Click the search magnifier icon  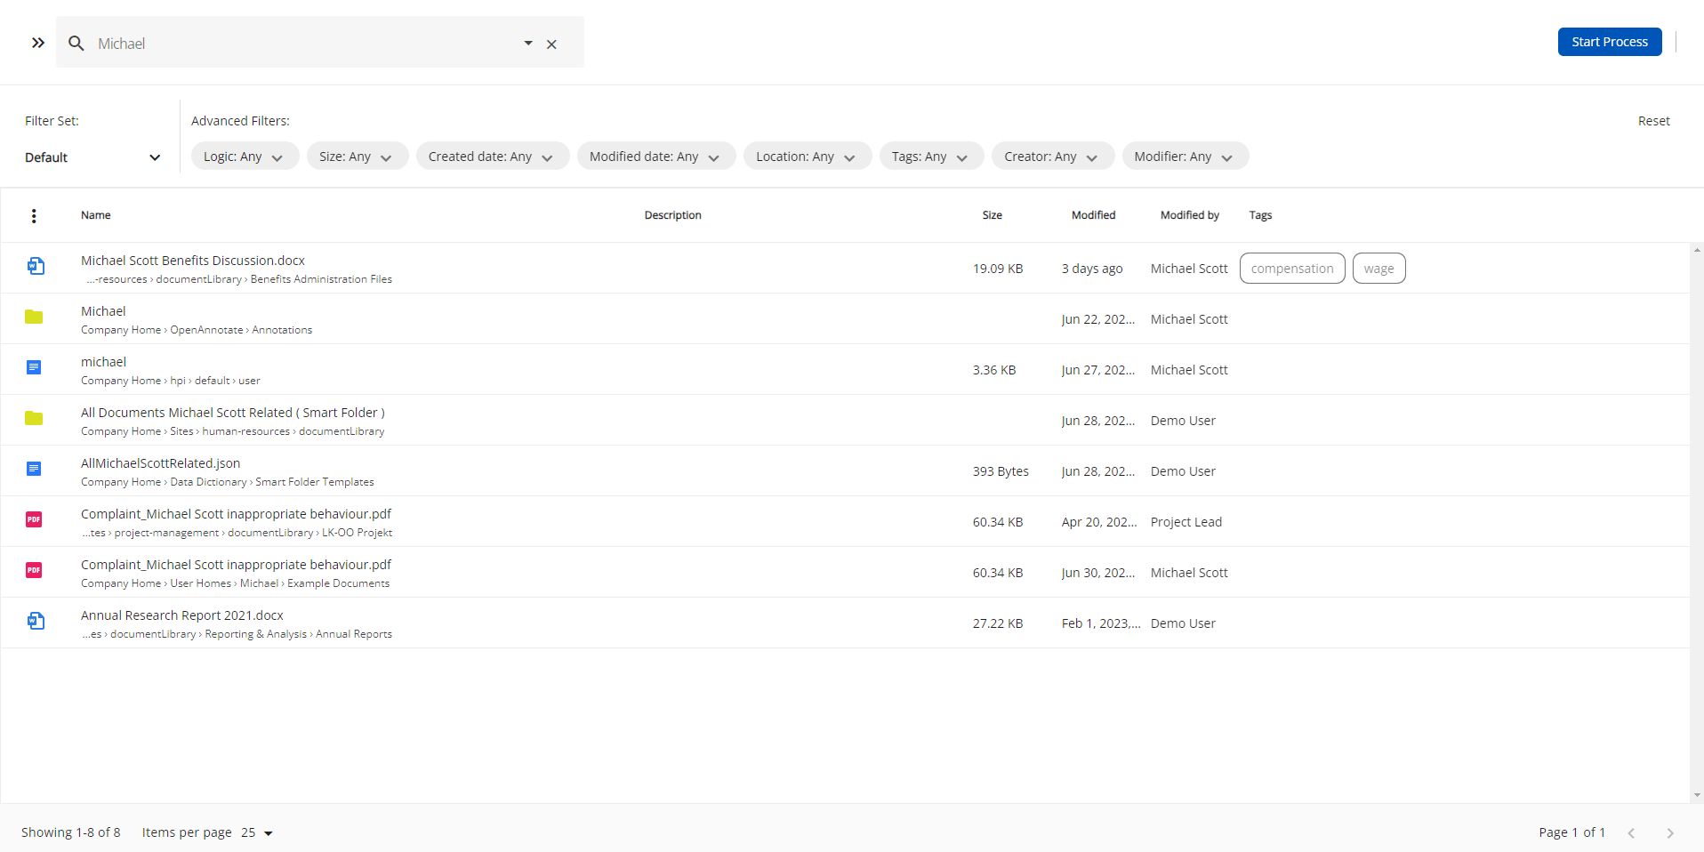point(76,43)
